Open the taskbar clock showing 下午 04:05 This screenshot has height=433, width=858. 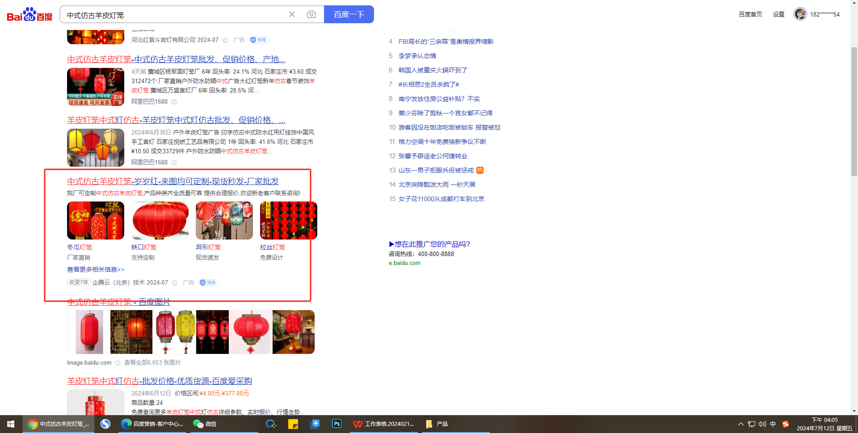click(824, 424)
